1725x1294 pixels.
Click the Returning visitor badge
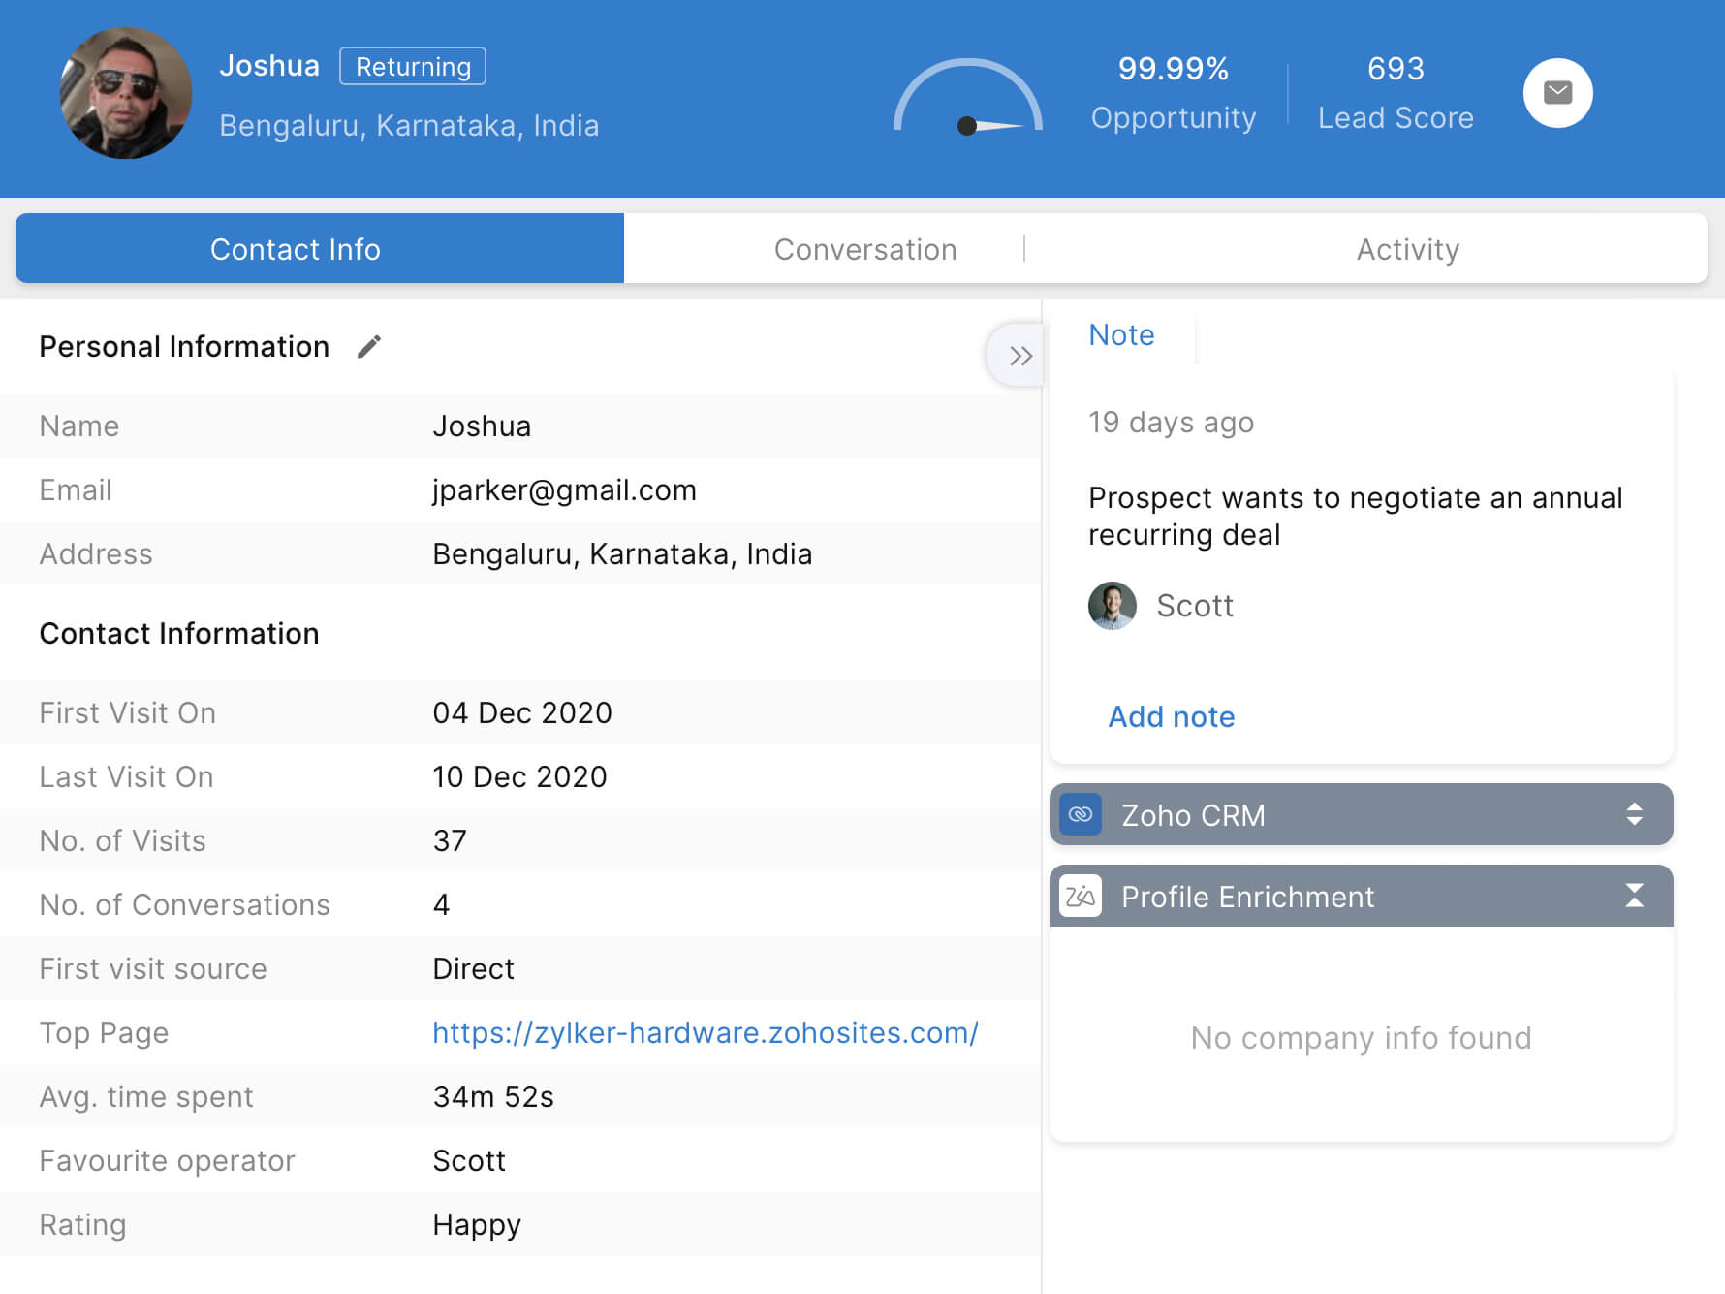[x=413, y=66]
